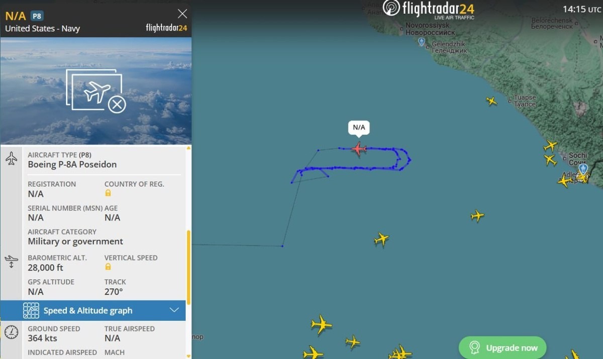Open the Speed & Altitude graph section
603x359 pixels.
point(93,310)
